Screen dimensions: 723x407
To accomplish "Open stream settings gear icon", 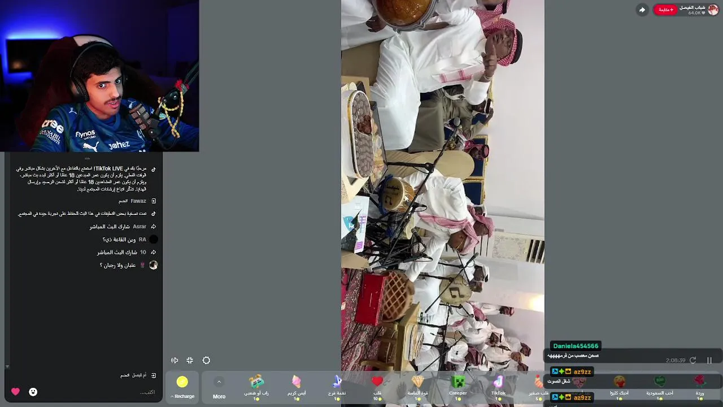I will 206,360.
